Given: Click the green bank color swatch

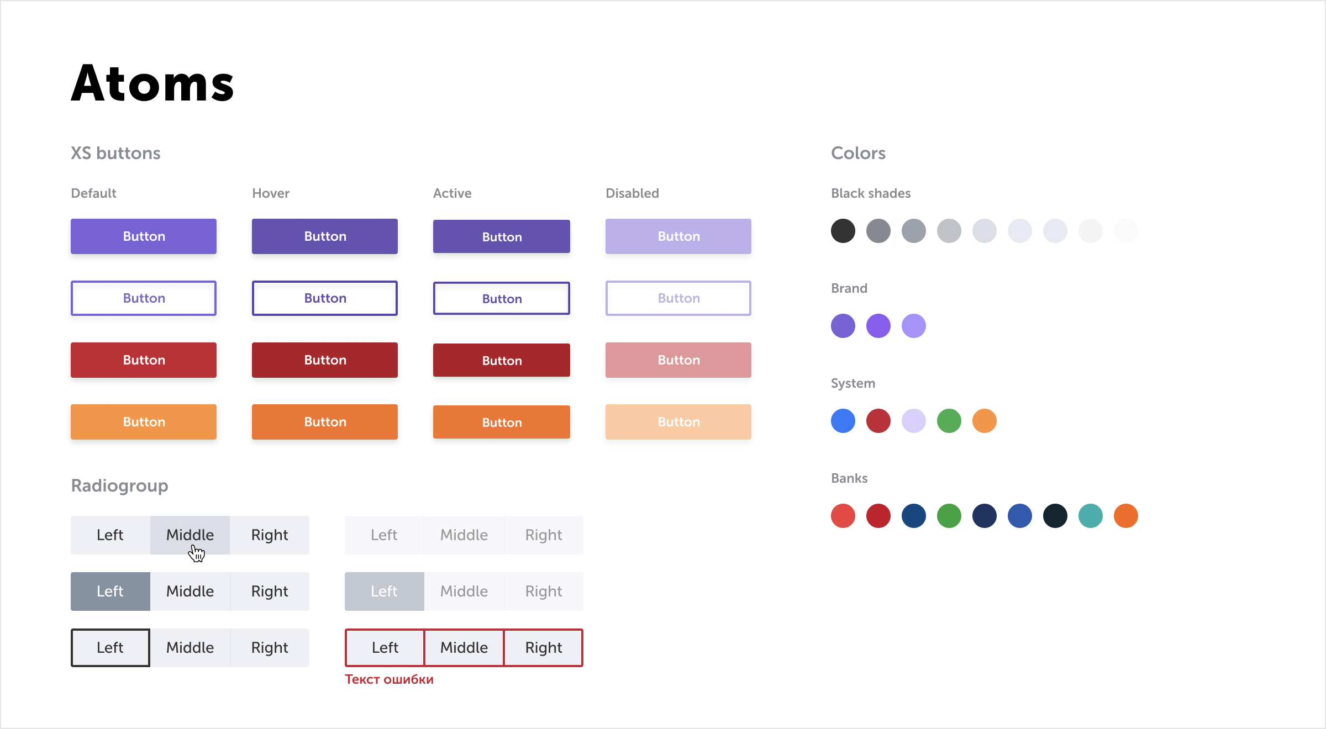Looking at the screenshot, I should tap(950, 515).
